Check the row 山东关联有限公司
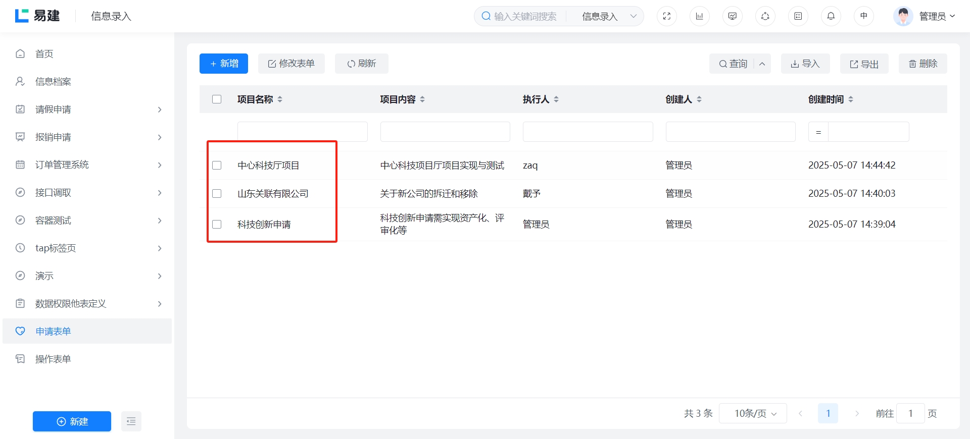Viewport: 970px width, 439px height. coord(217,194)
